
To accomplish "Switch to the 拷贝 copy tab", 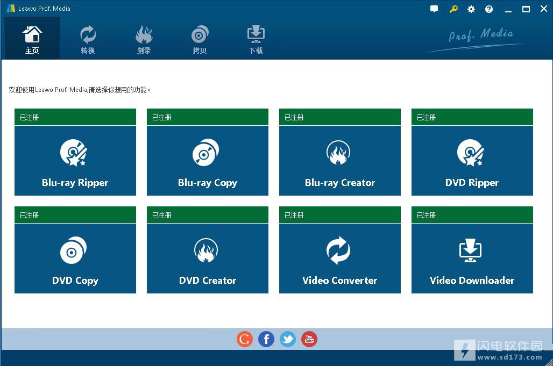I will click(200, 38).
